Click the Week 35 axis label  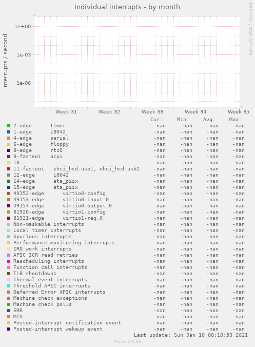(x=239, y=112)
